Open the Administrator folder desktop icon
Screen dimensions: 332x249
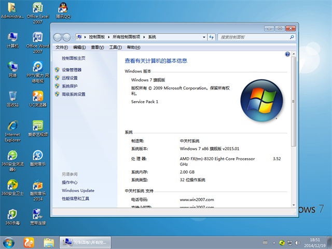tap(12, 10)
